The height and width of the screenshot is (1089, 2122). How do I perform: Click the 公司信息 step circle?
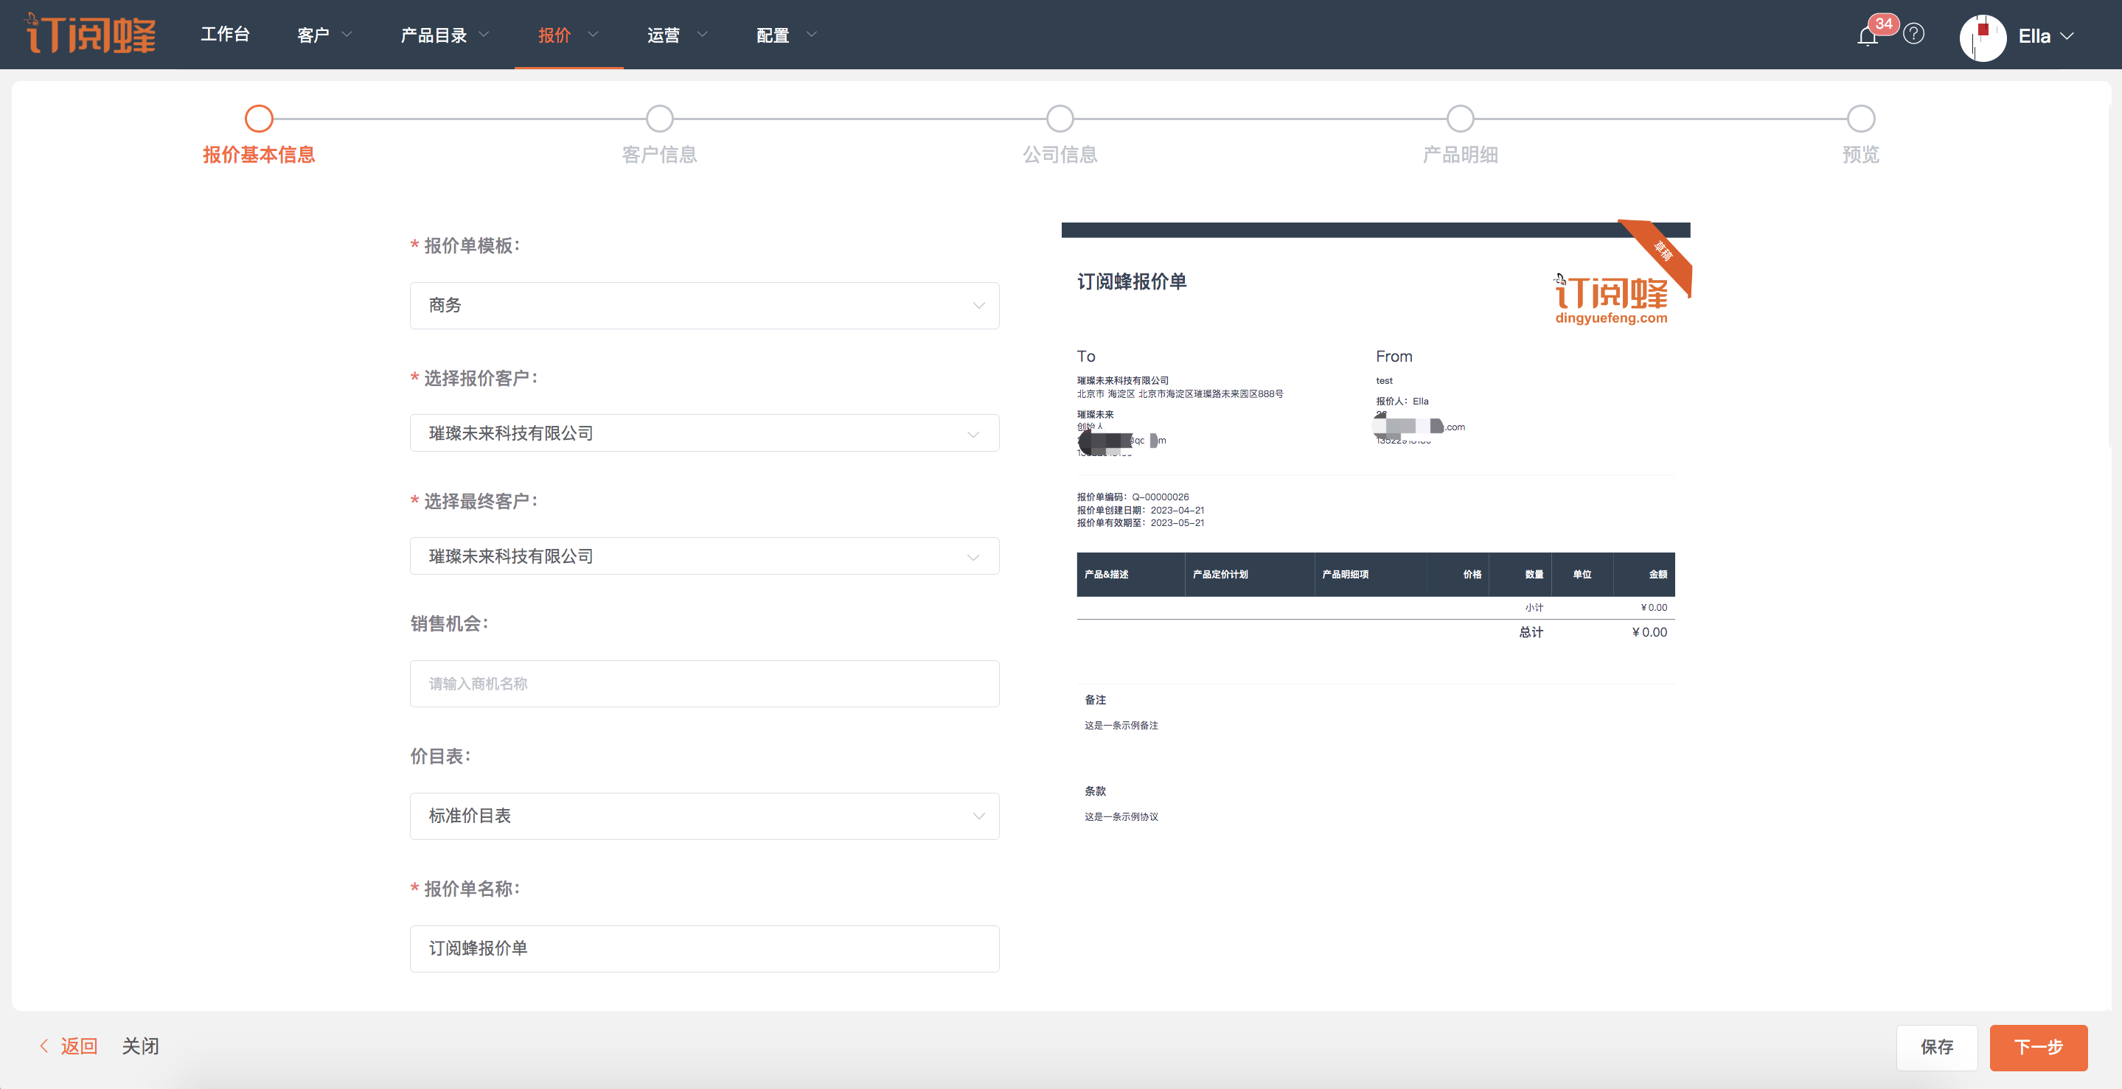pyautogui.click(x=1060, y=119)
